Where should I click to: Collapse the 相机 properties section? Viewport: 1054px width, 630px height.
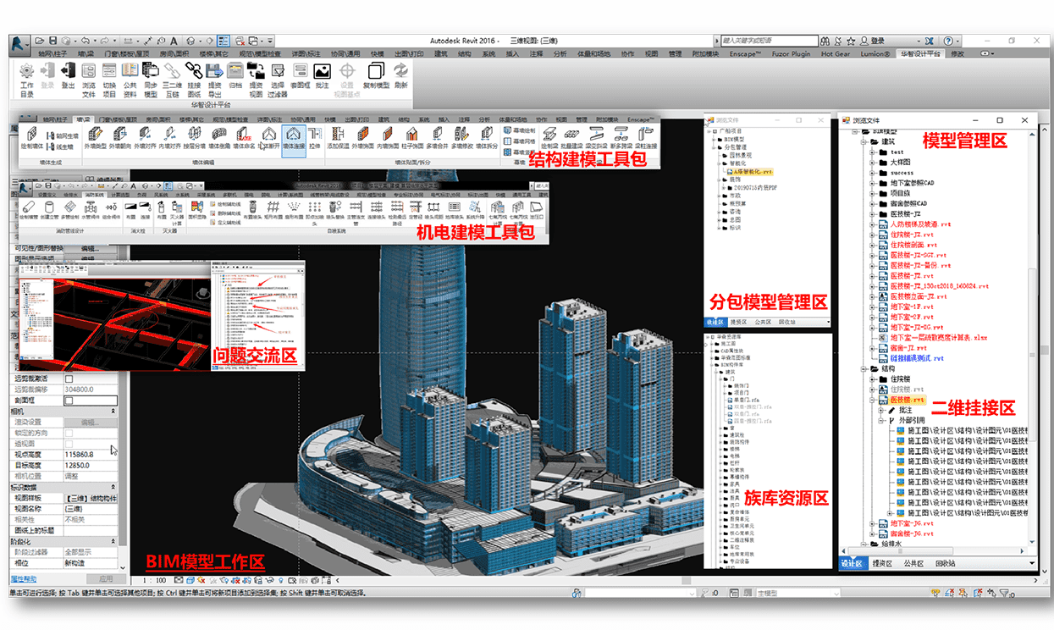114,411
